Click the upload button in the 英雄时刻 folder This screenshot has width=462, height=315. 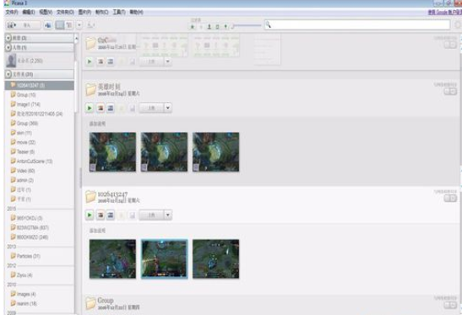tap(151, 108)
